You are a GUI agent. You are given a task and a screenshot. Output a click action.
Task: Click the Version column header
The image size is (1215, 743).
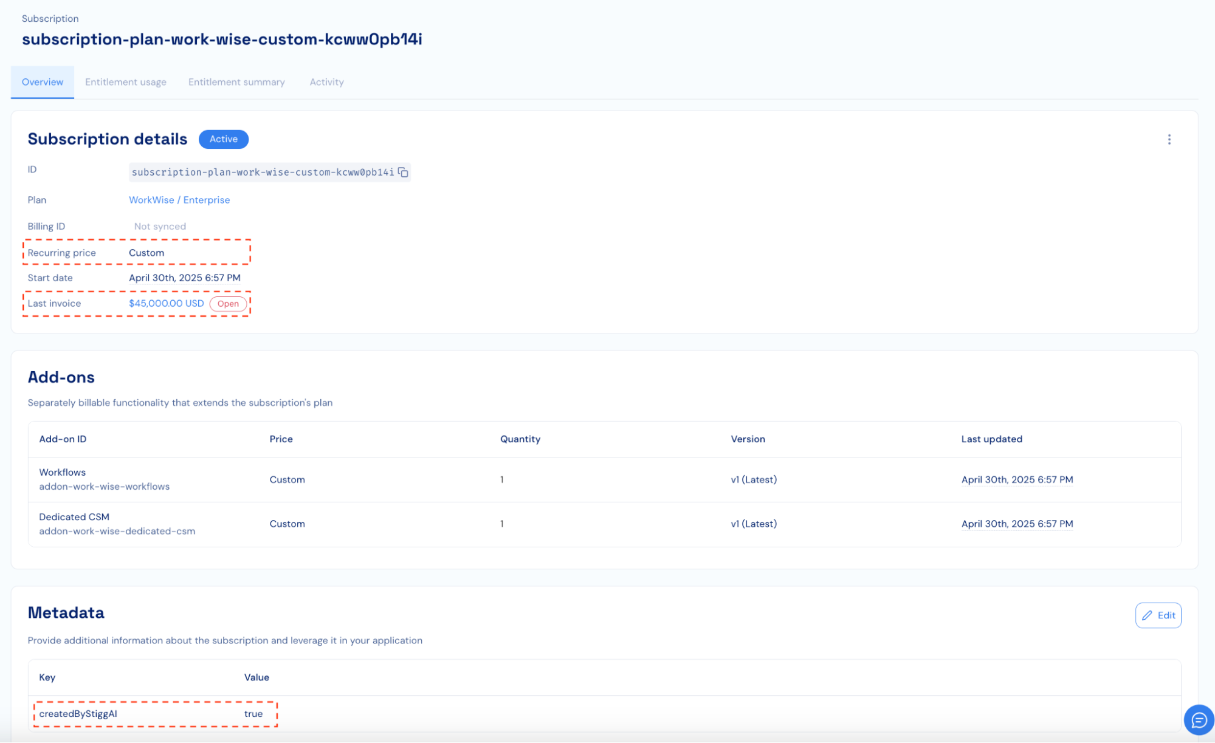tap(747, 439)
